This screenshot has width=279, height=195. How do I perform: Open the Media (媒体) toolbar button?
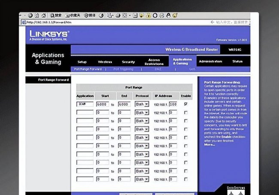[x=90, y=15]
